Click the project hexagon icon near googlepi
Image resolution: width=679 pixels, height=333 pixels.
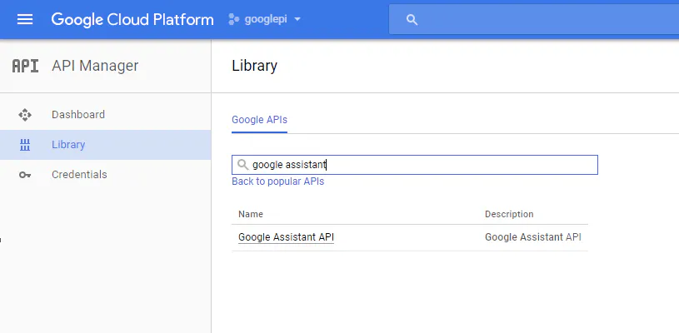(234, 20)
